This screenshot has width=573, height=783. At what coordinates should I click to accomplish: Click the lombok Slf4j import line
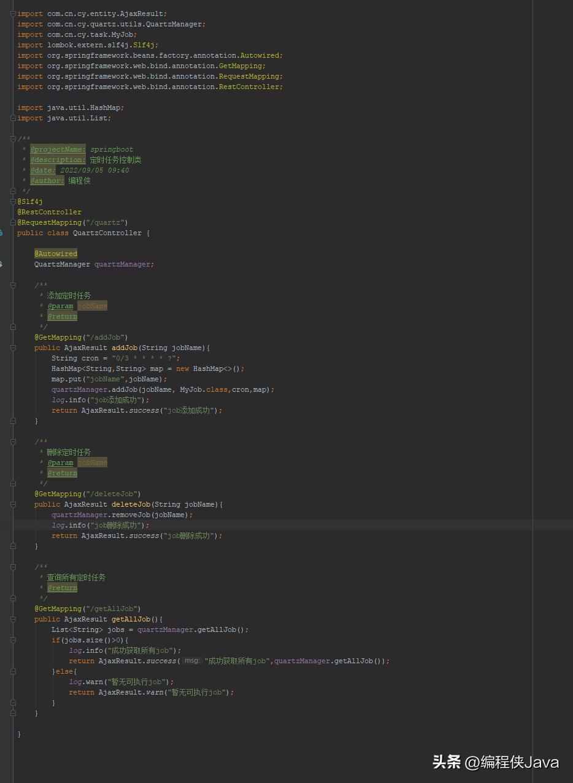click(x=88, y=45)
